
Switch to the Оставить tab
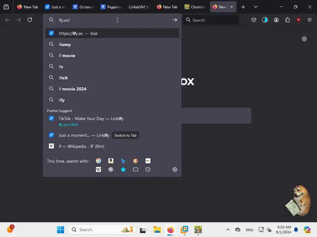[84, 7]
